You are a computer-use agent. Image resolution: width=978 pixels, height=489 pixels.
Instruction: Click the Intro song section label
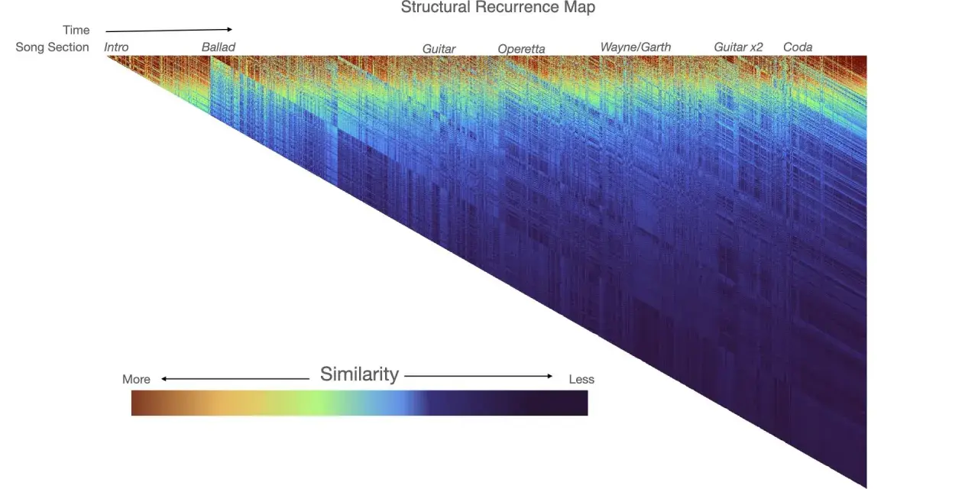[116, 47]
